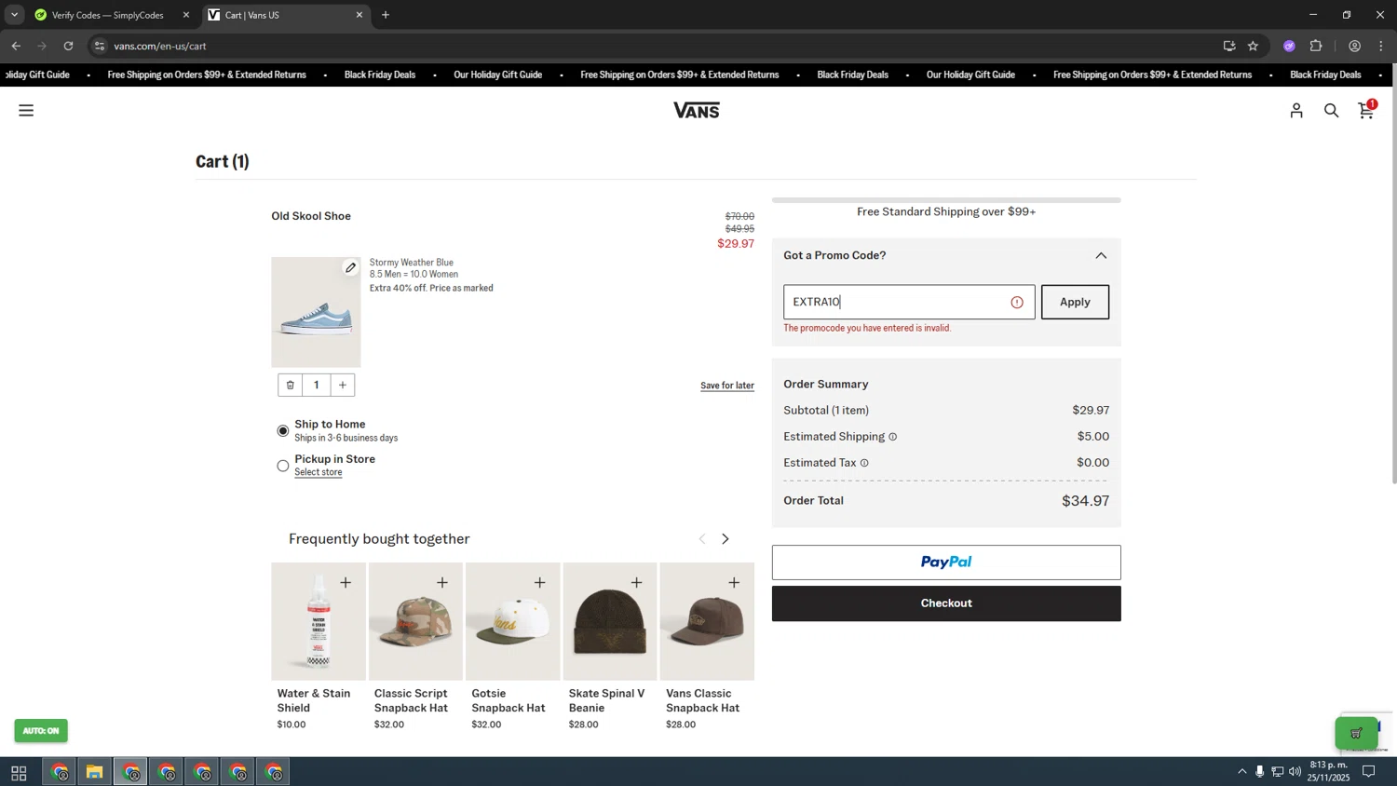This screenshot has width=1397, height=786.
Task: Add Classic Script Snapback Hat with plus
Action: pyautogui.click(x=442, y=582)
